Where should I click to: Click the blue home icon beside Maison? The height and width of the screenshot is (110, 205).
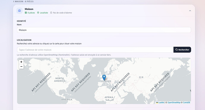tap(19, 11)
